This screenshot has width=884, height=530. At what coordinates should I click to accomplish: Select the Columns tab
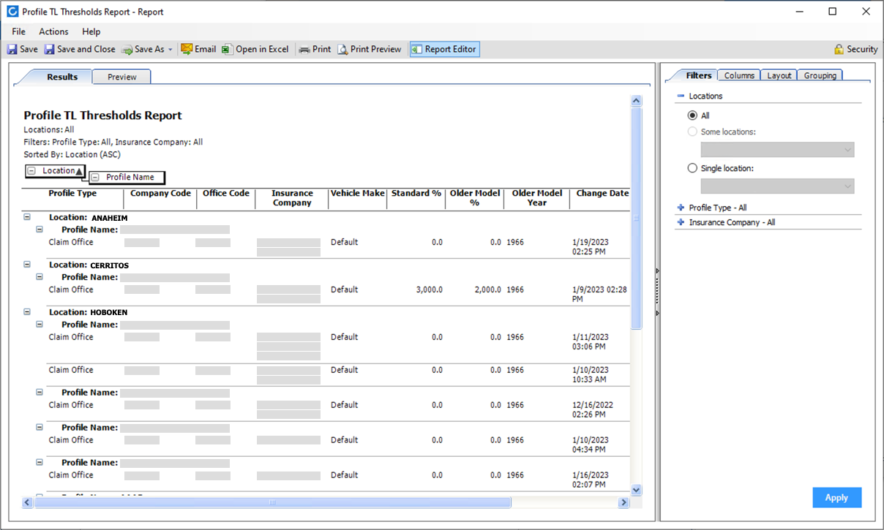coord(739,75)
